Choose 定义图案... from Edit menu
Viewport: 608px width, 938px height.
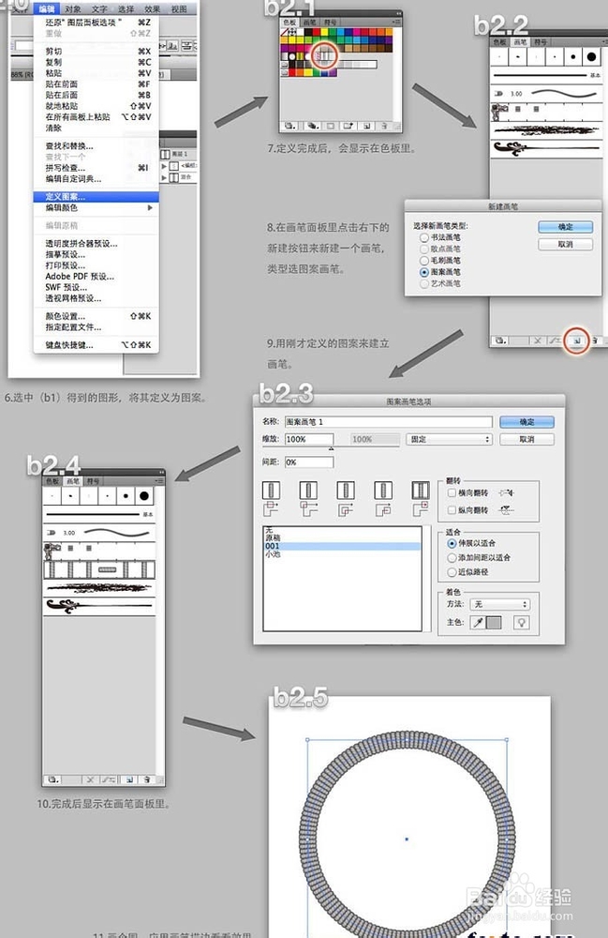coord(96,197)
